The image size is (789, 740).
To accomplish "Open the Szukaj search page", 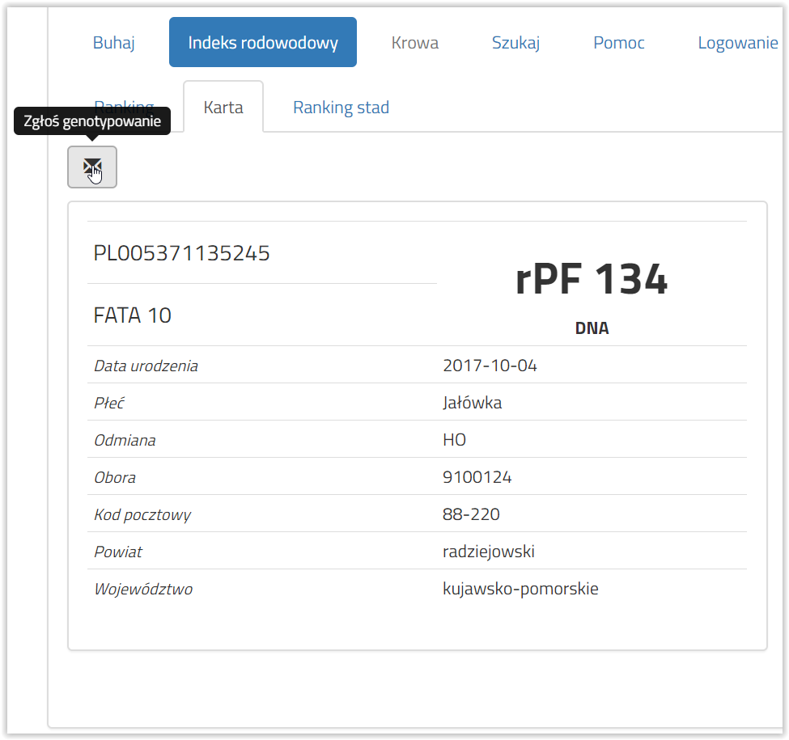I will pos(515,43).
